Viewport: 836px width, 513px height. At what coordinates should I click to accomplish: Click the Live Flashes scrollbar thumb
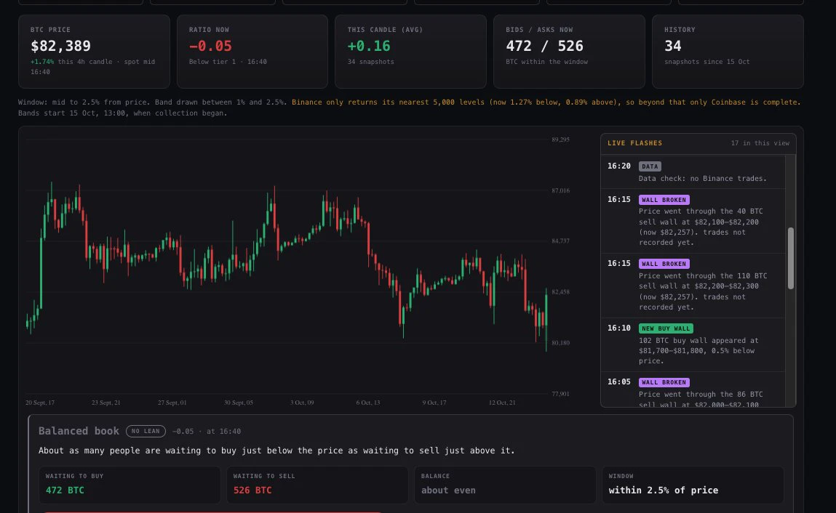click(x=791, y=259)
